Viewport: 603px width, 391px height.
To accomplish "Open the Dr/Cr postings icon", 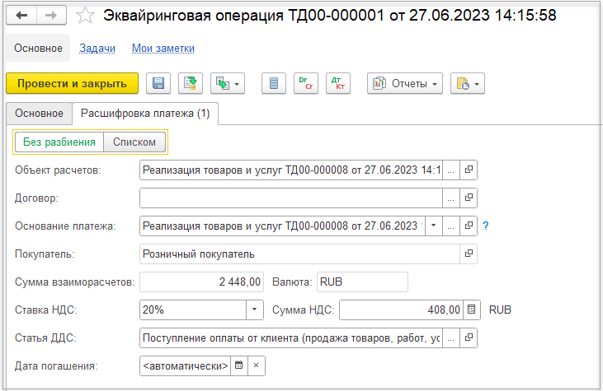I will click(306, 83).
